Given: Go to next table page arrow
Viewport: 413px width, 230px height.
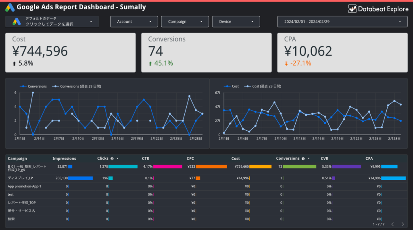Looking at the screenshot, I should click(x=403, y=224).
